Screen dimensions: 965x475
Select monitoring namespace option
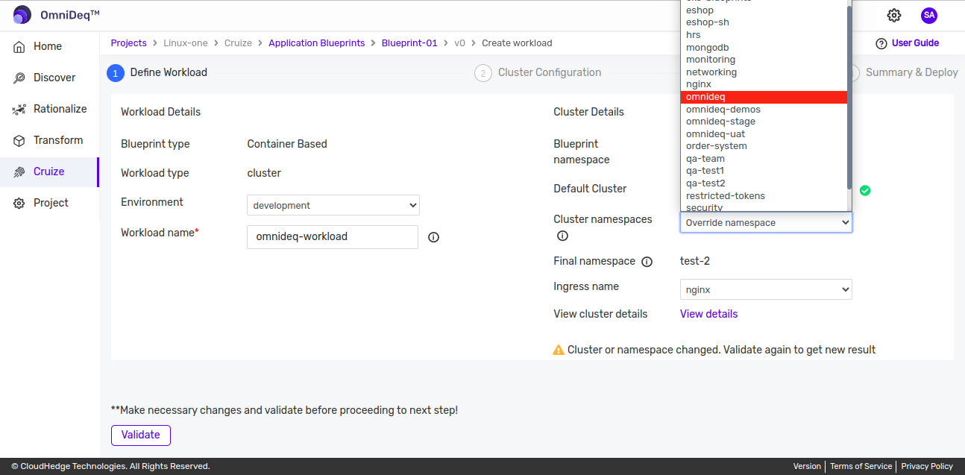(x=764, y=60)
